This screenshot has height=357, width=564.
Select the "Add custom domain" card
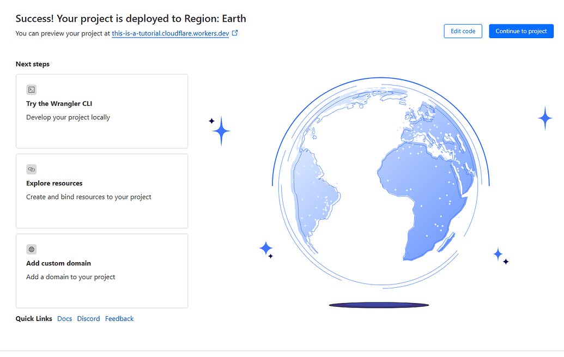[x=102, y=270]
